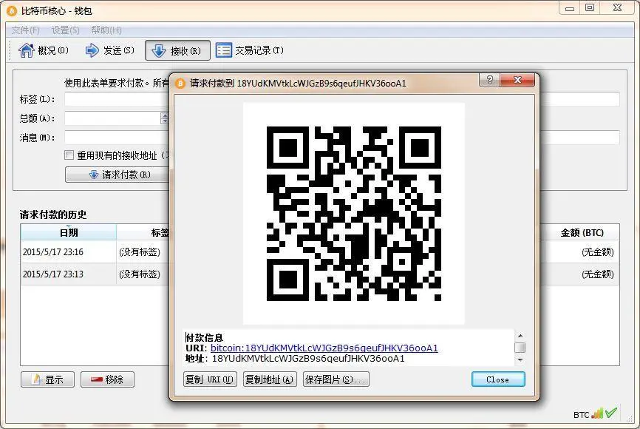Click the 请求付款(R) button
Image resolution: width=640 pixels, height=429 pixels.
[x=118, y=175]
